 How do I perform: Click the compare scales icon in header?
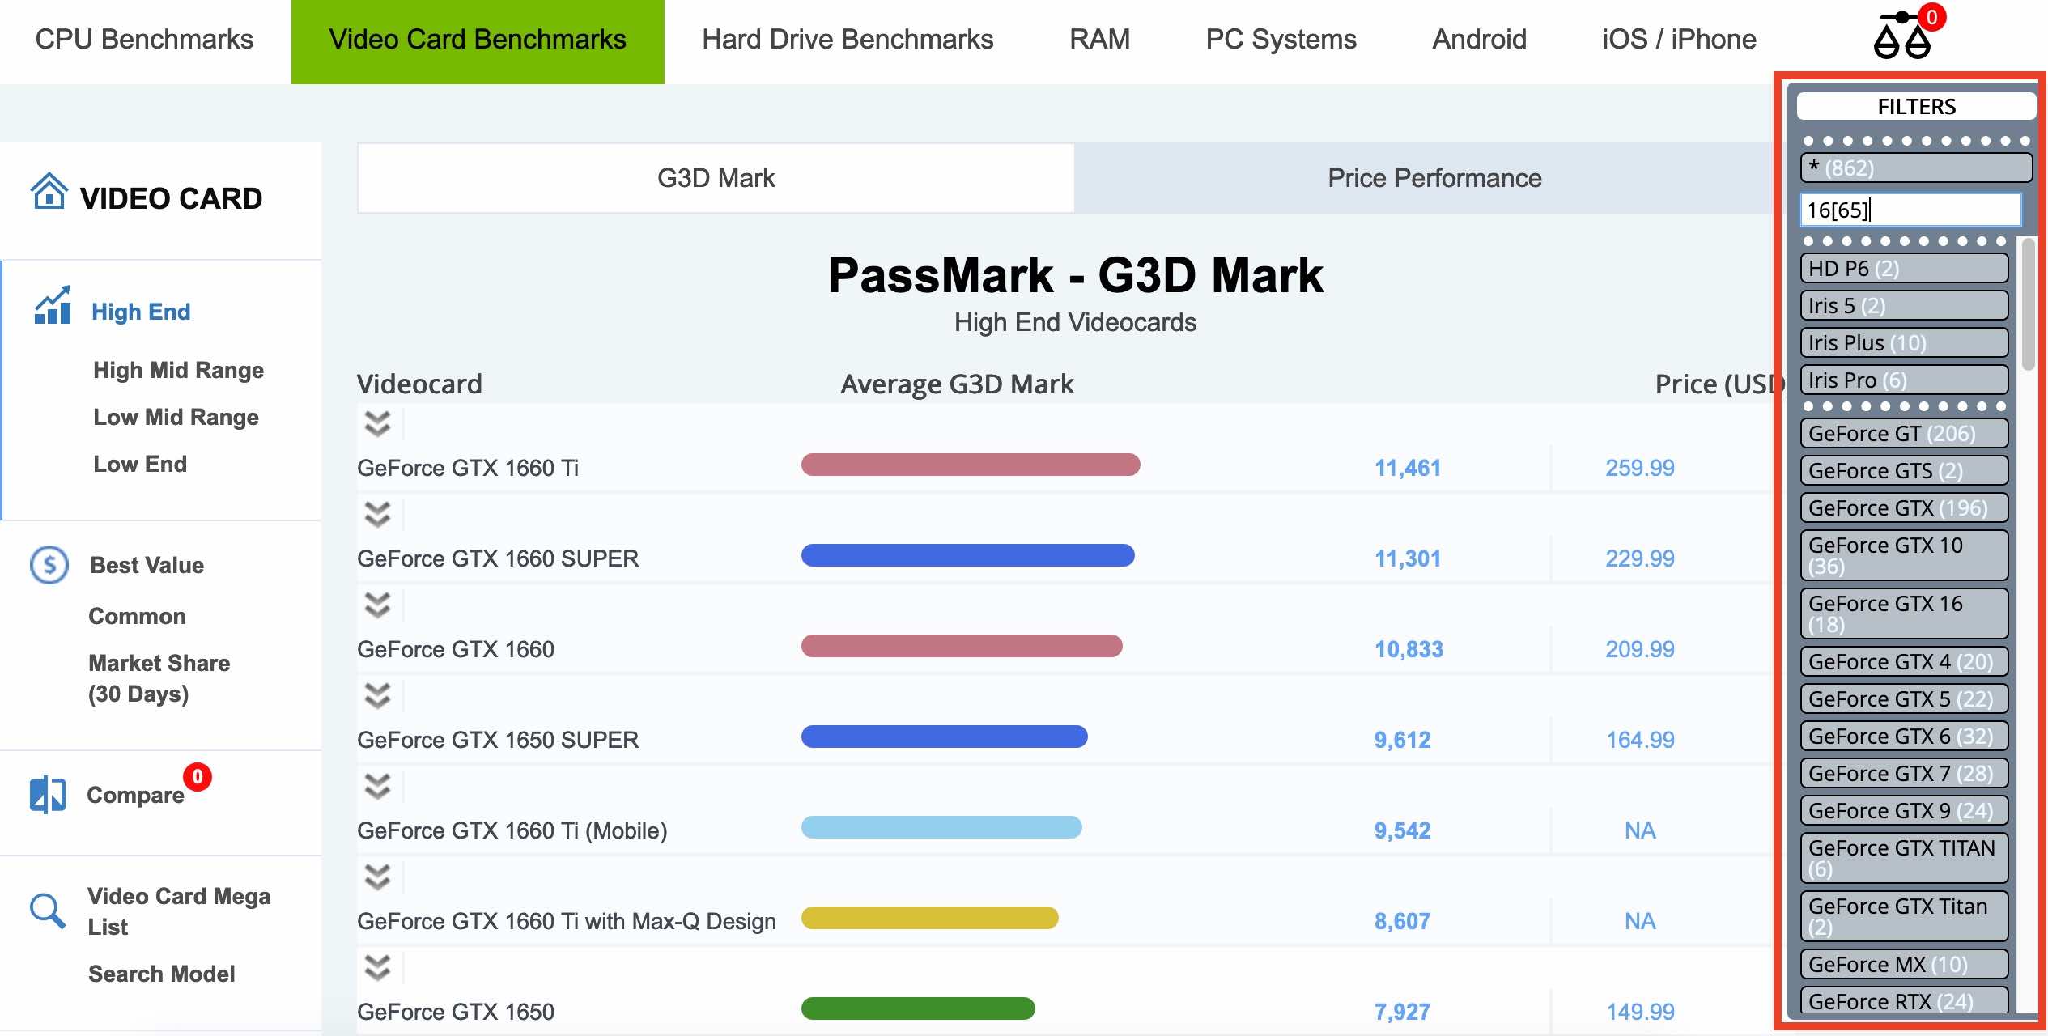click(x=1902, y=36)
